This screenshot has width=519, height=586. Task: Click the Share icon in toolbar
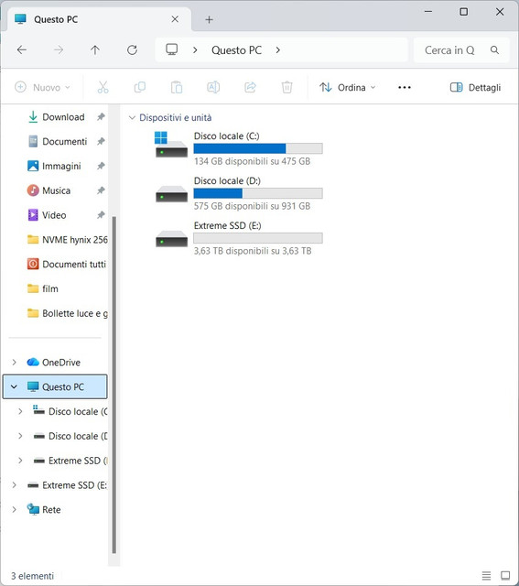click(250, 88)
